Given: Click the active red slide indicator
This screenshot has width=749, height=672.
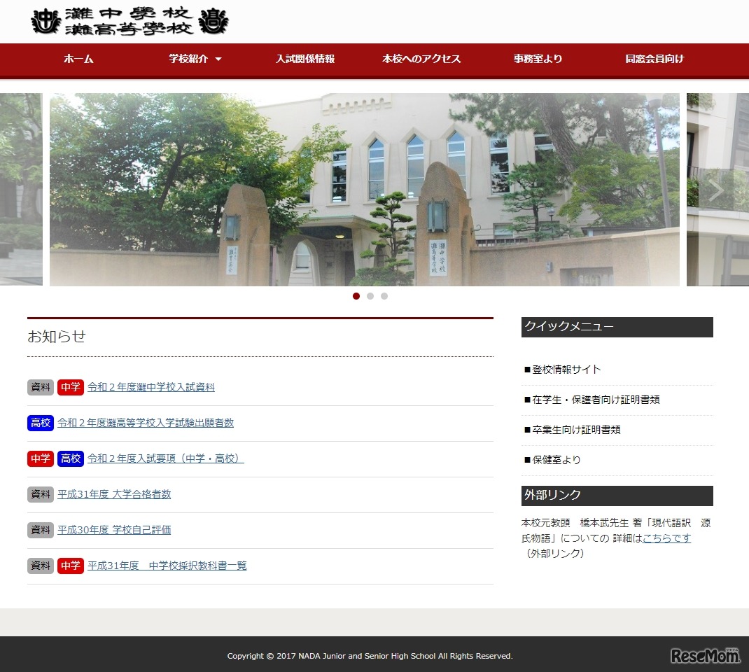Looking at the screenshot, I should coord(356,296).
